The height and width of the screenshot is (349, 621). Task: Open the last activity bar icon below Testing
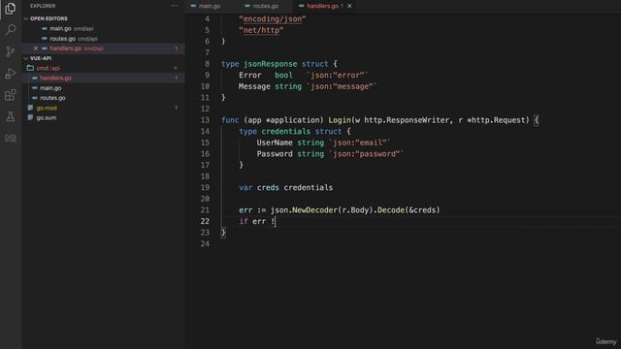click(x=11, y=138)
